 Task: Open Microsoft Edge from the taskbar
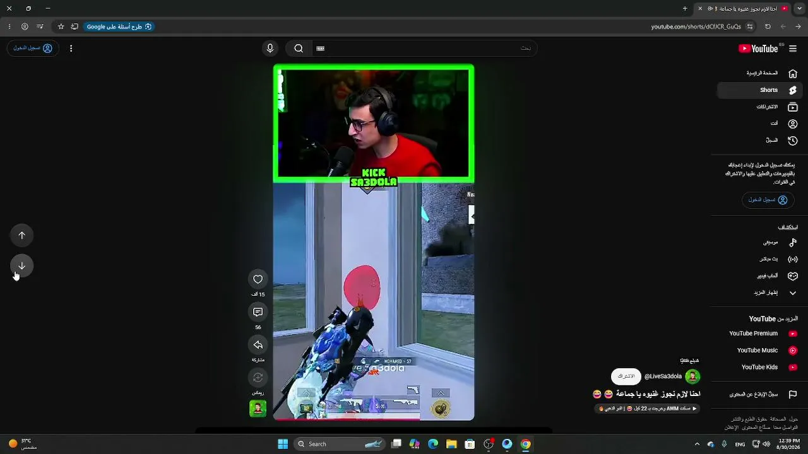[433, 444]
